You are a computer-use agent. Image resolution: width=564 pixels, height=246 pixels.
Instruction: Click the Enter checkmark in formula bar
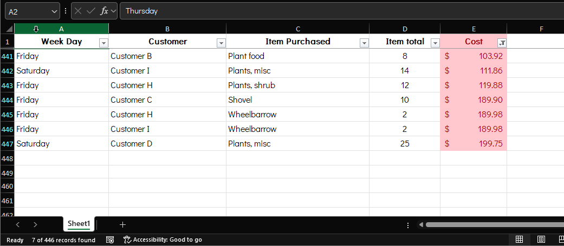[x=91, y=11]
